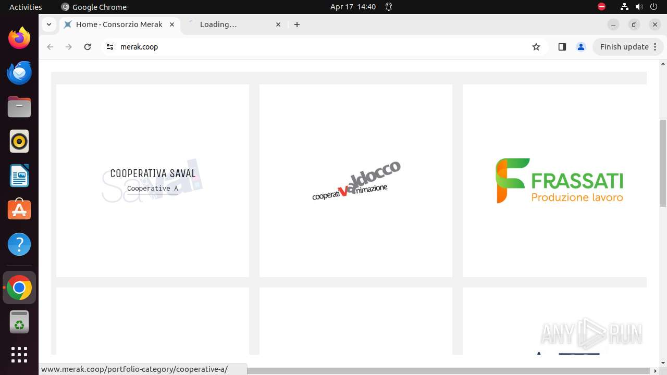This screenshot has width=667, height=375.
Task: Click the Google Chrome dock icon
Action: click(x=19, y=287)
